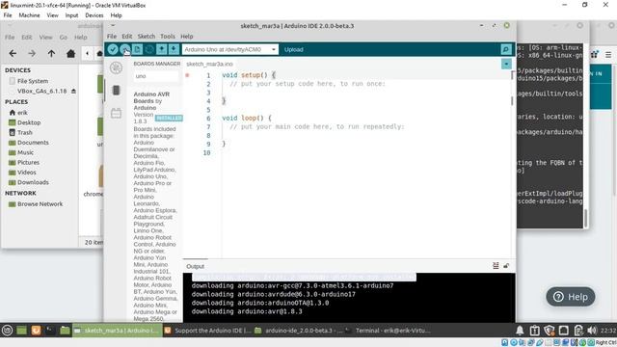Place cursor on line 6 void loop()
Image resolution: width=617 pixels, height=347 pixels.
point(247,118)
